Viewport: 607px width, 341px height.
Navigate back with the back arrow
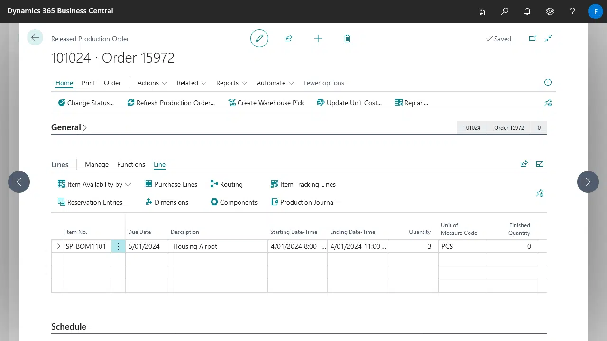35,37
